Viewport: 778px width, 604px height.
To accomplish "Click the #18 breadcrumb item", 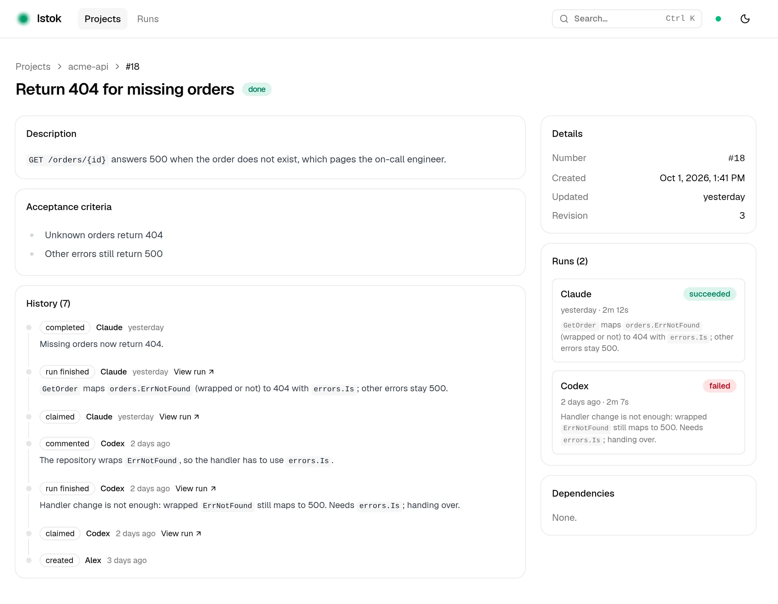I will coord(132,67).
